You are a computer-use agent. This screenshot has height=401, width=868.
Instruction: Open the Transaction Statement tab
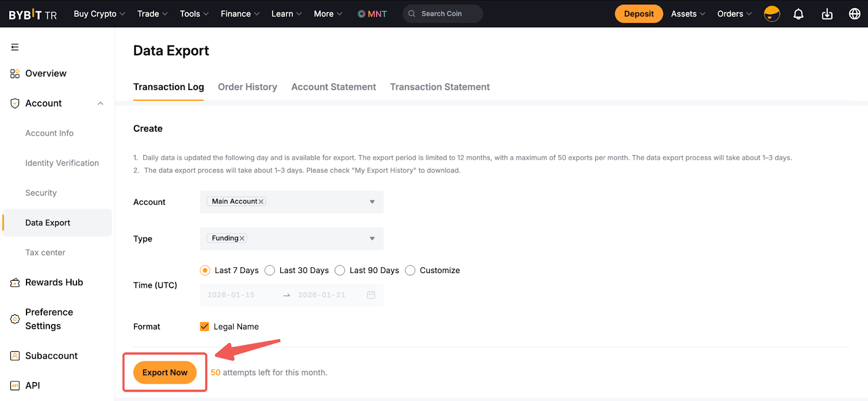point(439,87)
